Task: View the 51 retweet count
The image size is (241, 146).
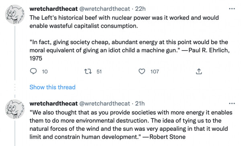Action: [99, 71]
